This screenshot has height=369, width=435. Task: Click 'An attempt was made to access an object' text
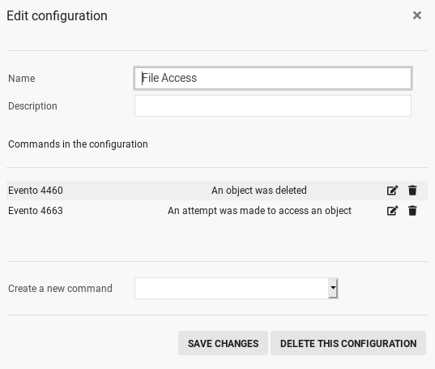click(259, 211)
